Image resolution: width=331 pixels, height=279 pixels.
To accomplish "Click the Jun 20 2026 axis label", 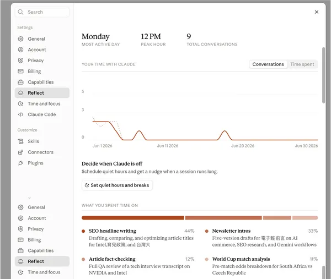I will click(243, 146).
